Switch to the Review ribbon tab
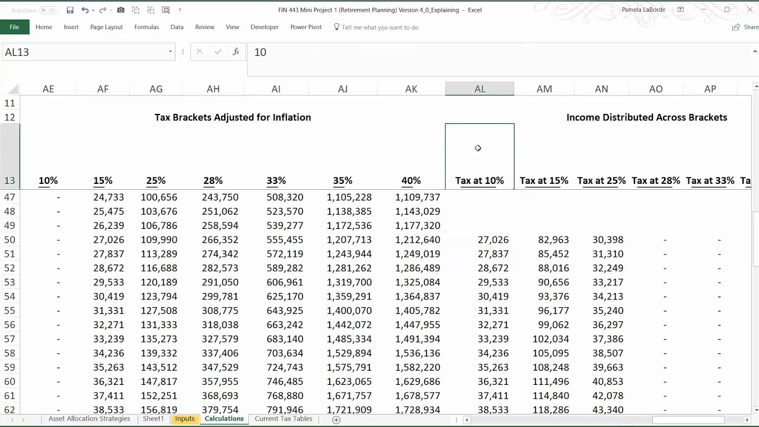This screenshot has height=427, width=759. tap(205, 27)
